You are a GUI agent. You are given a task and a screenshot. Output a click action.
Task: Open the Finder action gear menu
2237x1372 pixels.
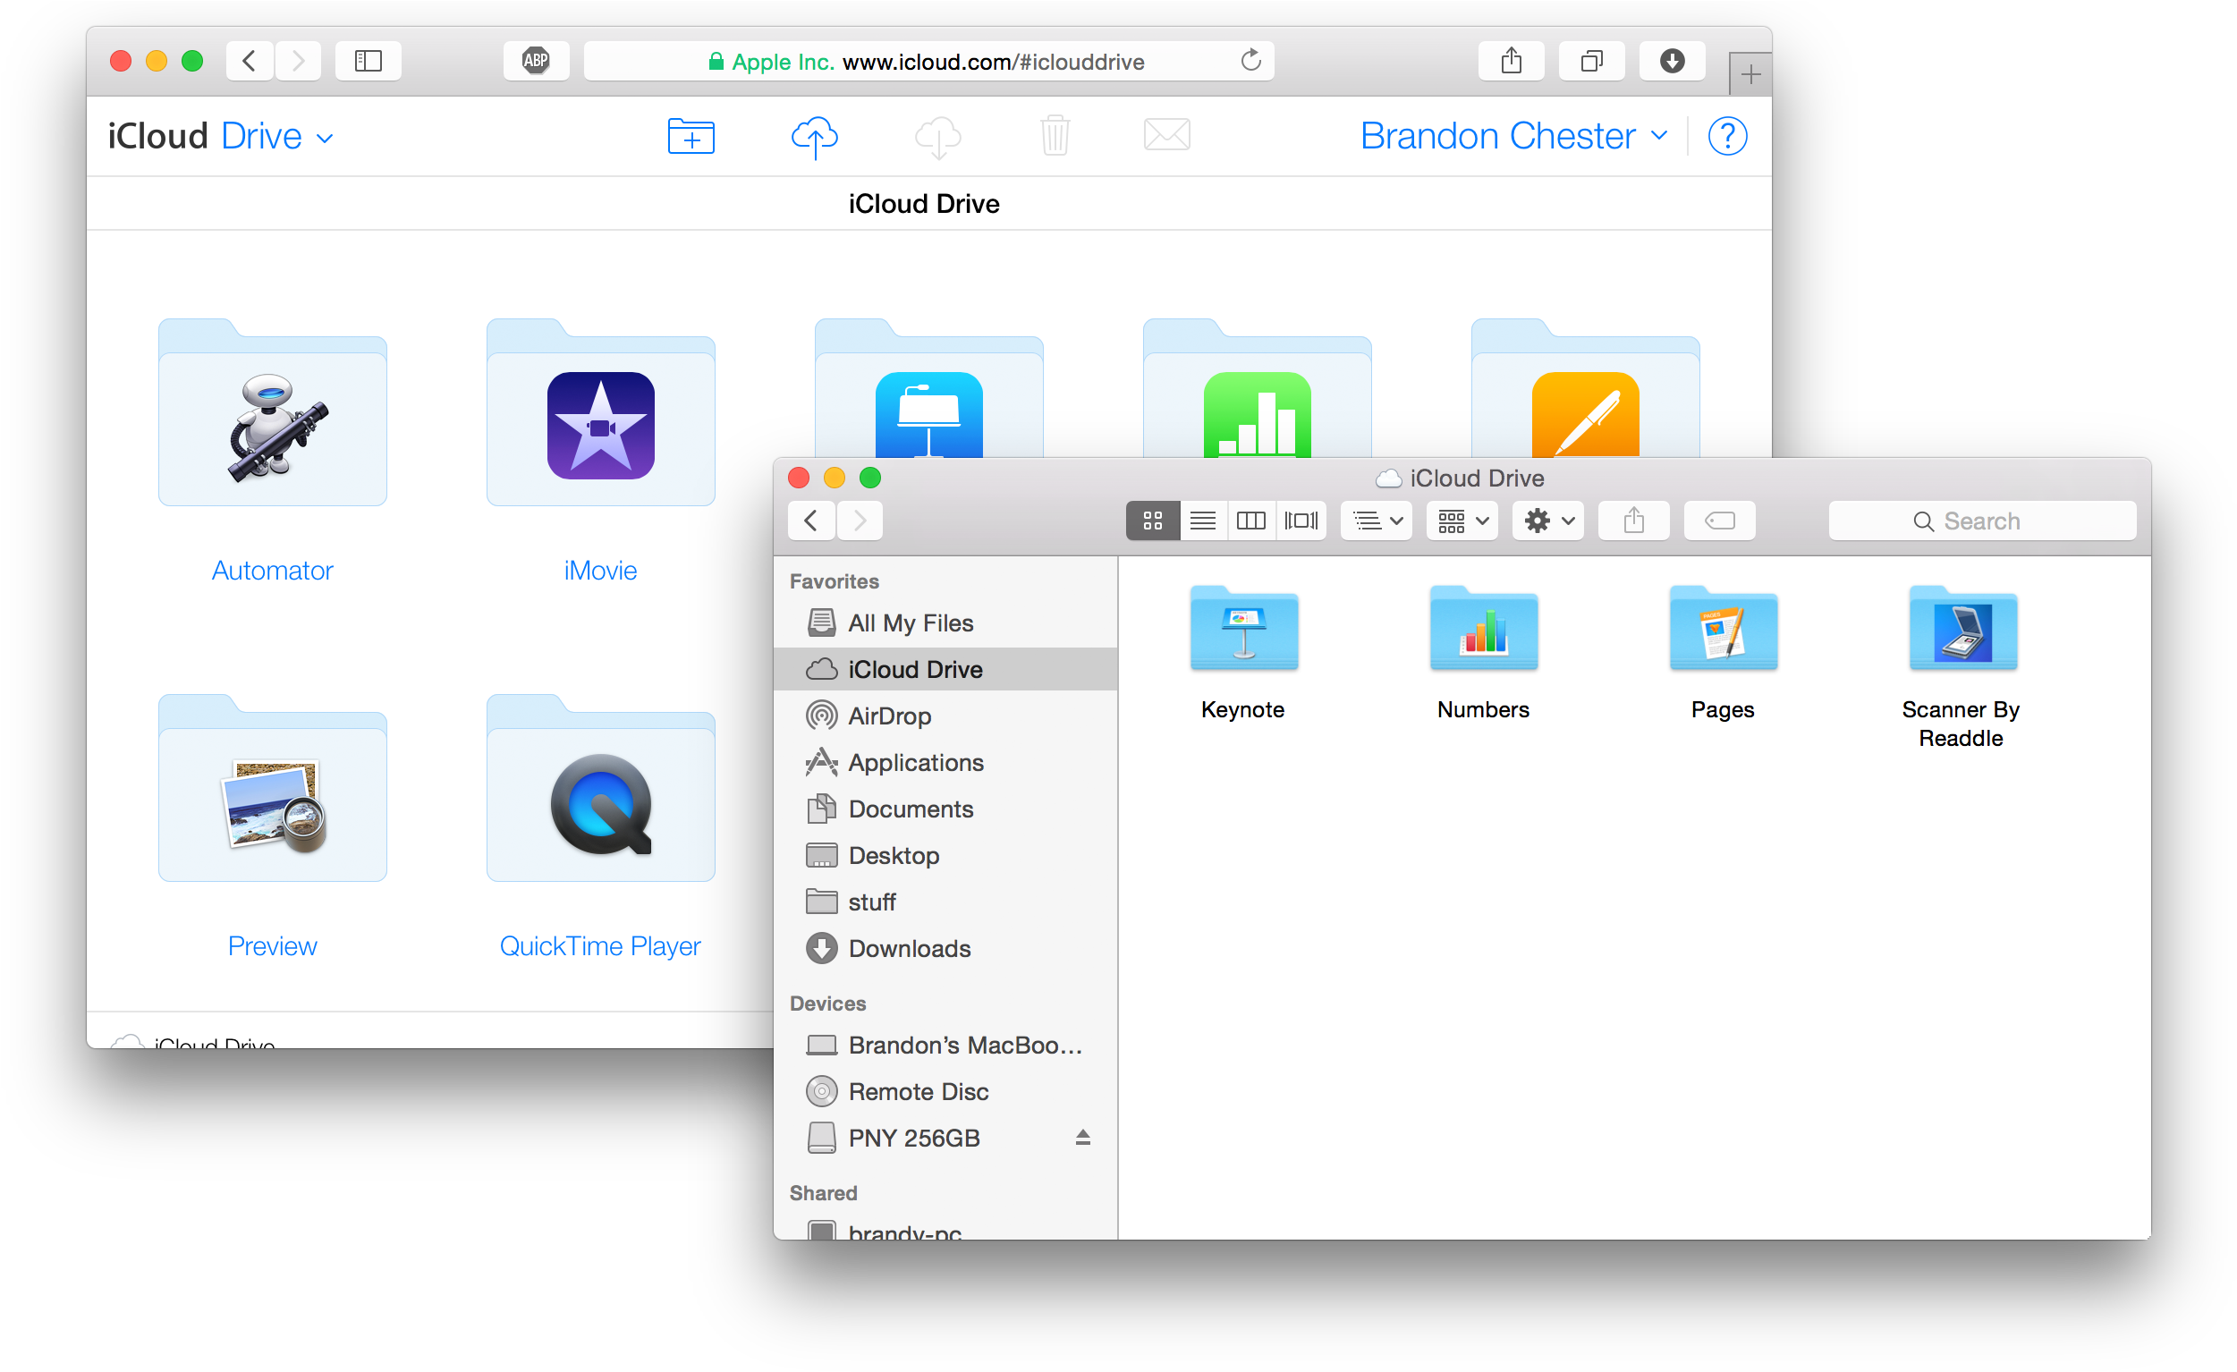pos(1548,521)
